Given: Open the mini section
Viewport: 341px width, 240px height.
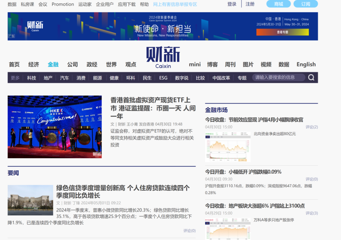Looking at the screenshot, I should [x=195, y=64].
